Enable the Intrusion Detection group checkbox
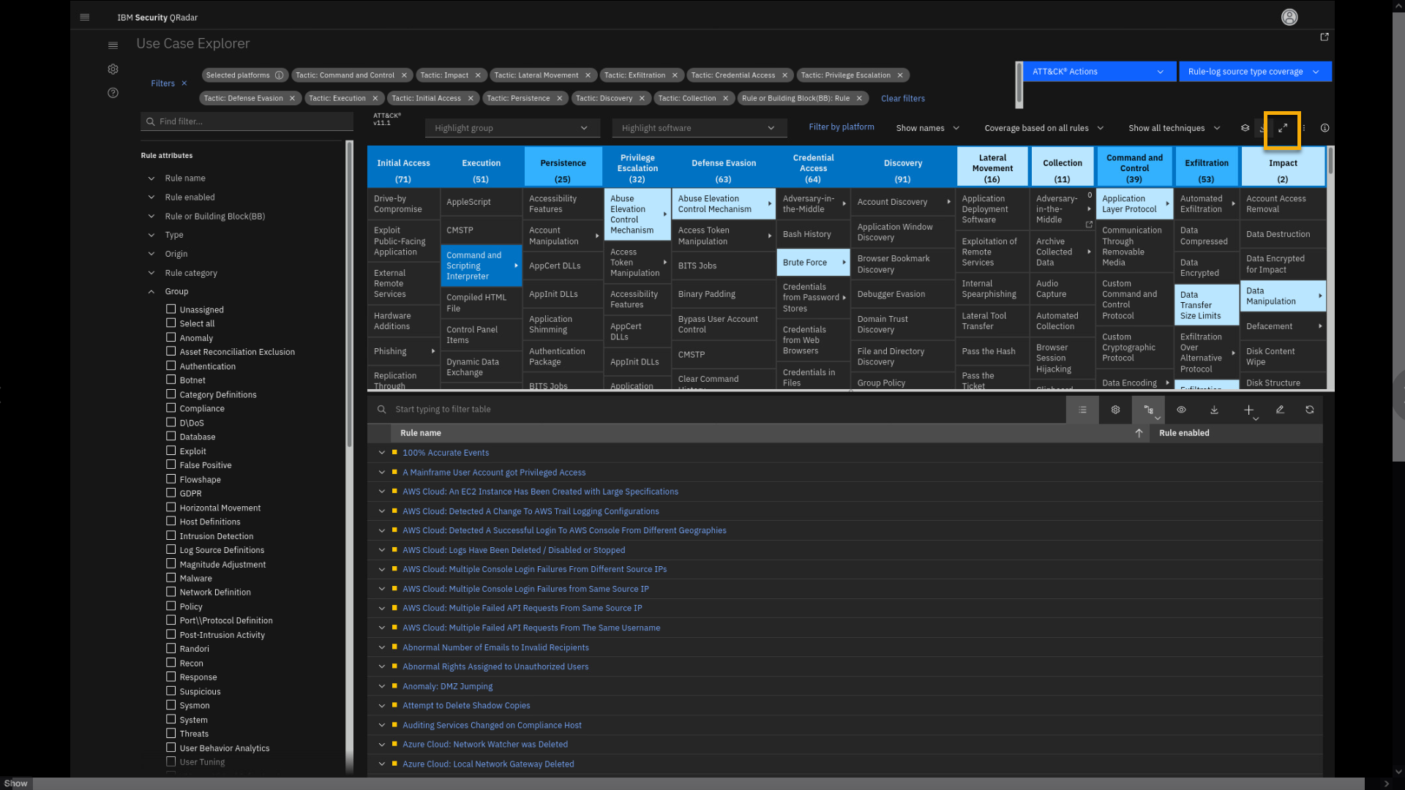1405x790 pixels. (x=171, y=535)
